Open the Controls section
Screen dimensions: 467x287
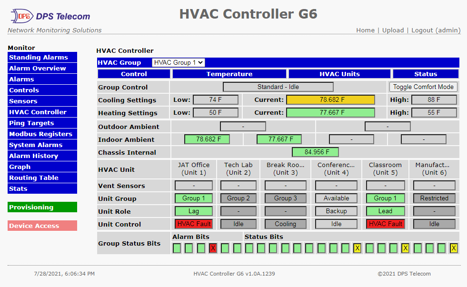(42, 90)
